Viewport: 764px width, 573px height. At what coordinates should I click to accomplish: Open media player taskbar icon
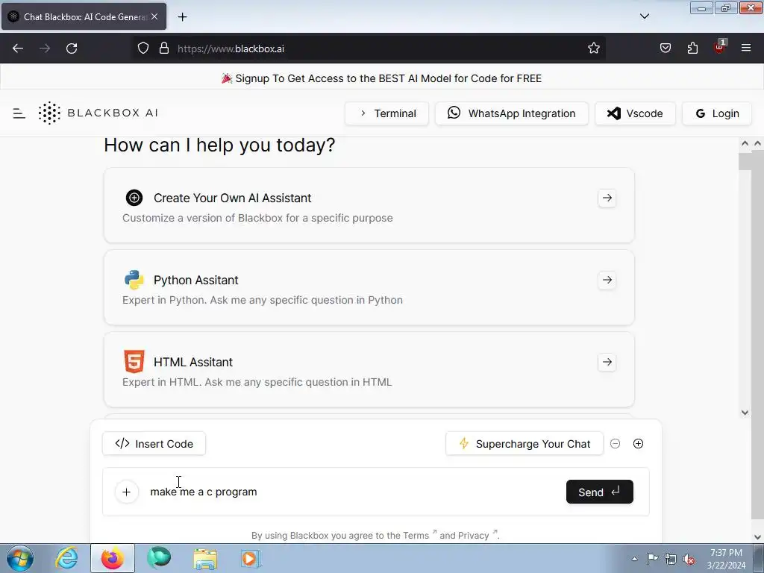pyautogui.click(x=251, y=558)
